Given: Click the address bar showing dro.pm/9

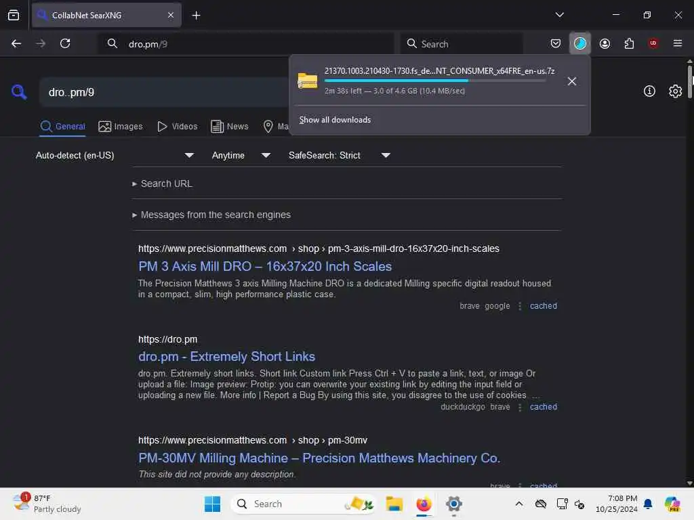Looking at the screenshot, I should (246, 44).
